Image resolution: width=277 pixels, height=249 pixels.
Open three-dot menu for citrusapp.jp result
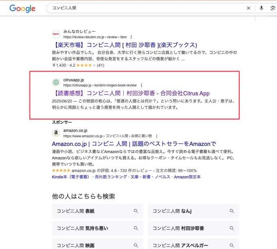[141, 85]
